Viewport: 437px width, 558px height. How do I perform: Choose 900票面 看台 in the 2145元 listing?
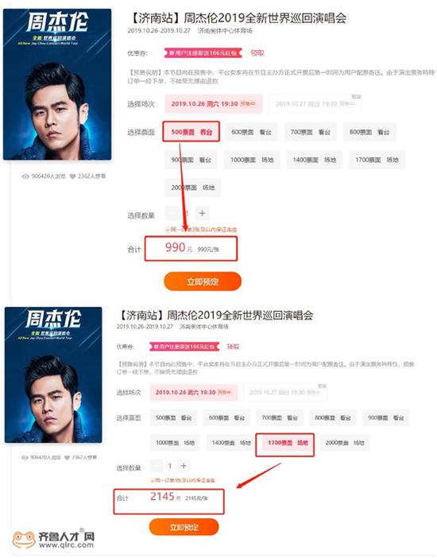click(386, 418)
